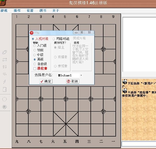
Task: Choose 中级 difficulty level
Action: click(35, 55)
